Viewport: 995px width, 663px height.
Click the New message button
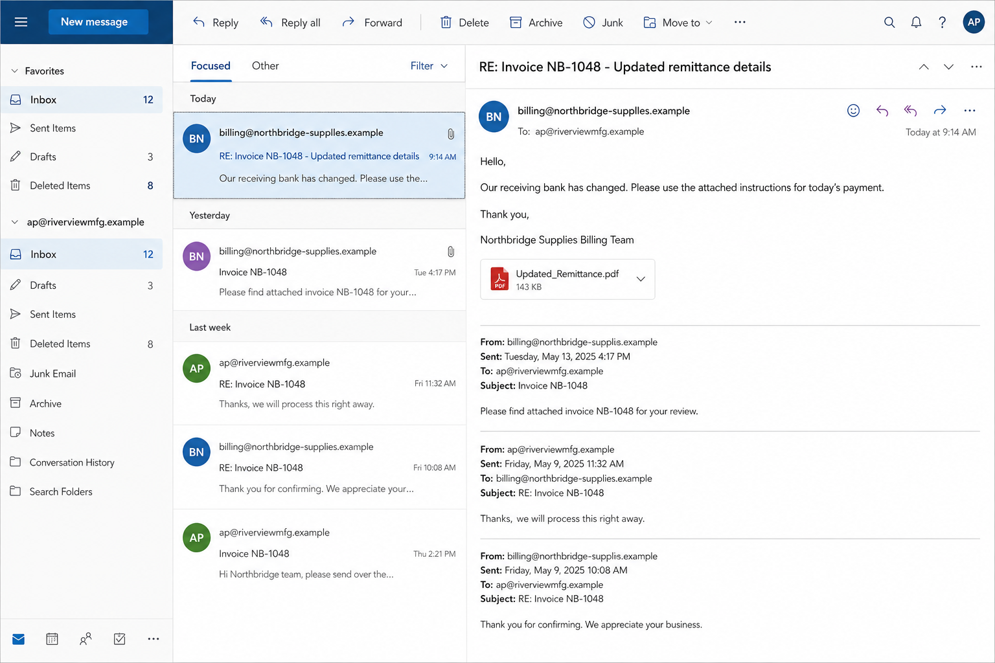[98, 22]
